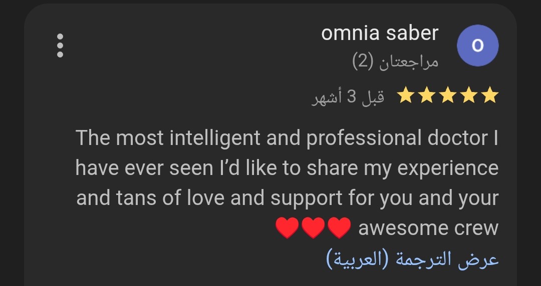Click the "قبل 3 أشهر" timestamp
Screen dimensions: 541x286
click(x=349, y=96)
